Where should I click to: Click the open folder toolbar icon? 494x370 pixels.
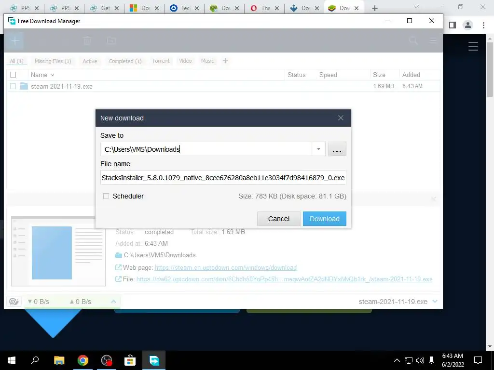(x=111, y=40)
